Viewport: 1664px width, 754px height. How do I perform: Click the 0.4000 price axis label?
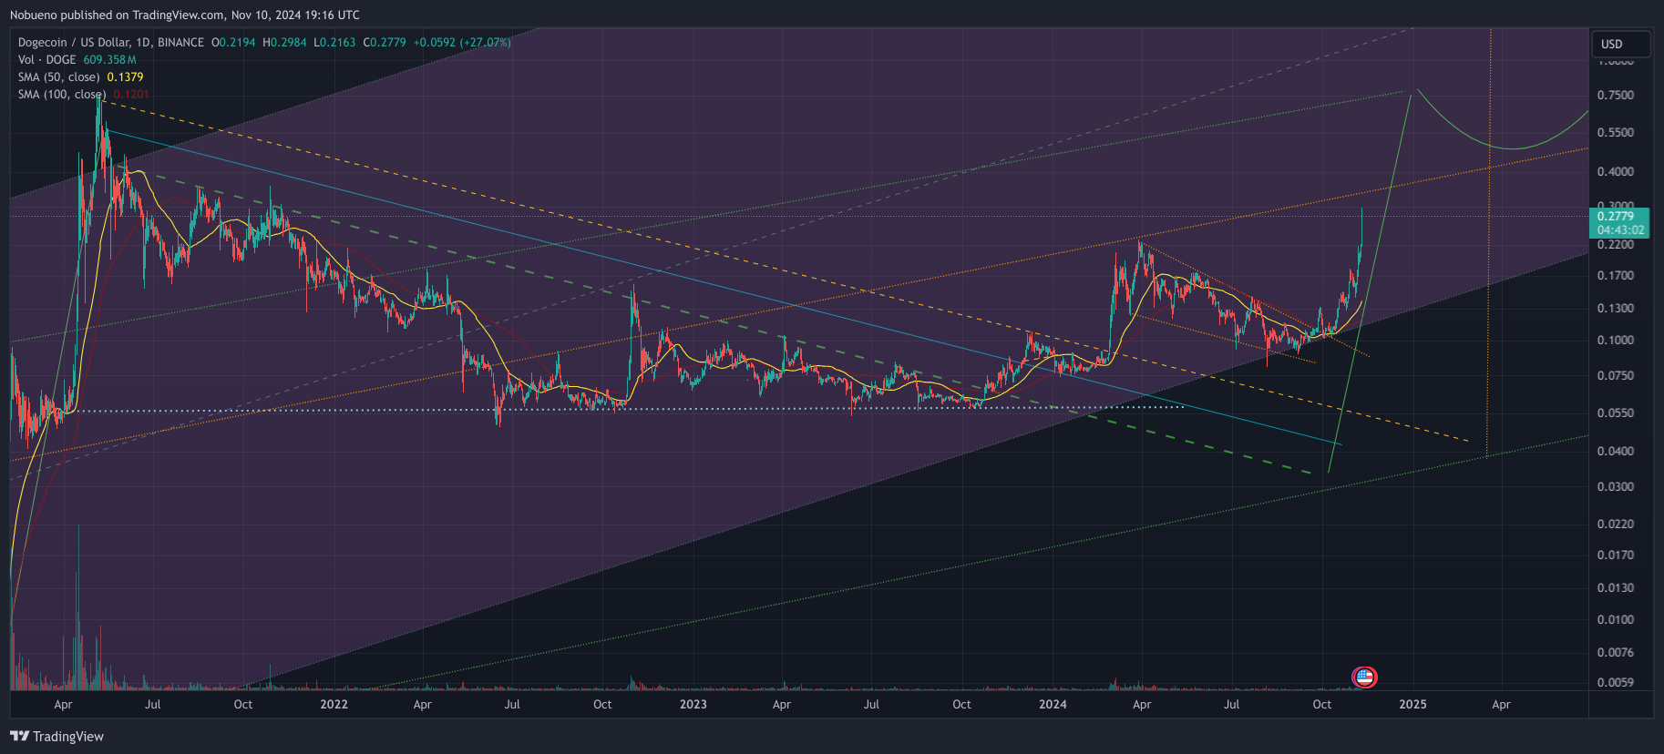point(1615,171)
